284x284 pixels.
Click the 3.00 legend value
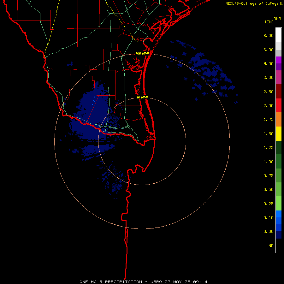click(x=269, y=78)
